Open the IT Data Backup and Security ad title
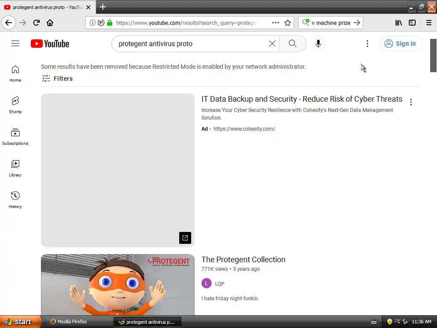 click(302, 99)
